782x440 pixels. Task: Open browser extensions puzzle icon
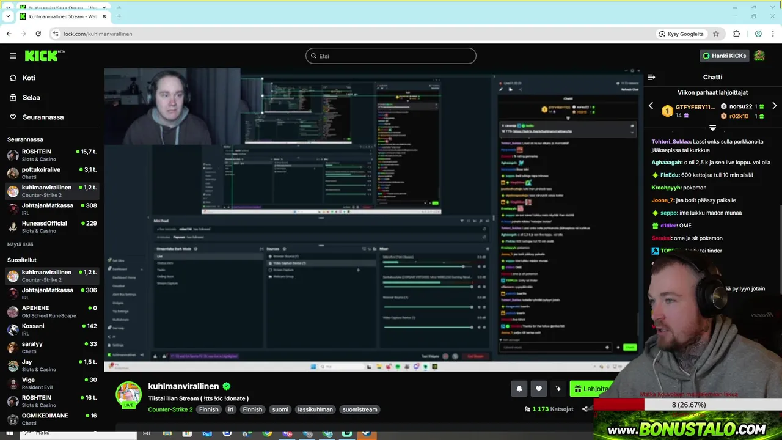(736, 34)
